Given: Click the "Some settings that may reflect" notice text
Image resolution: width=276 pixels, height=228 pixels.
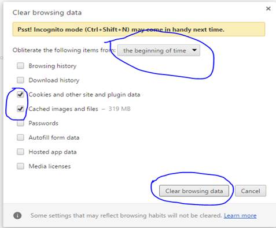Looking at the screenshot, I should [x=126, y=215].
